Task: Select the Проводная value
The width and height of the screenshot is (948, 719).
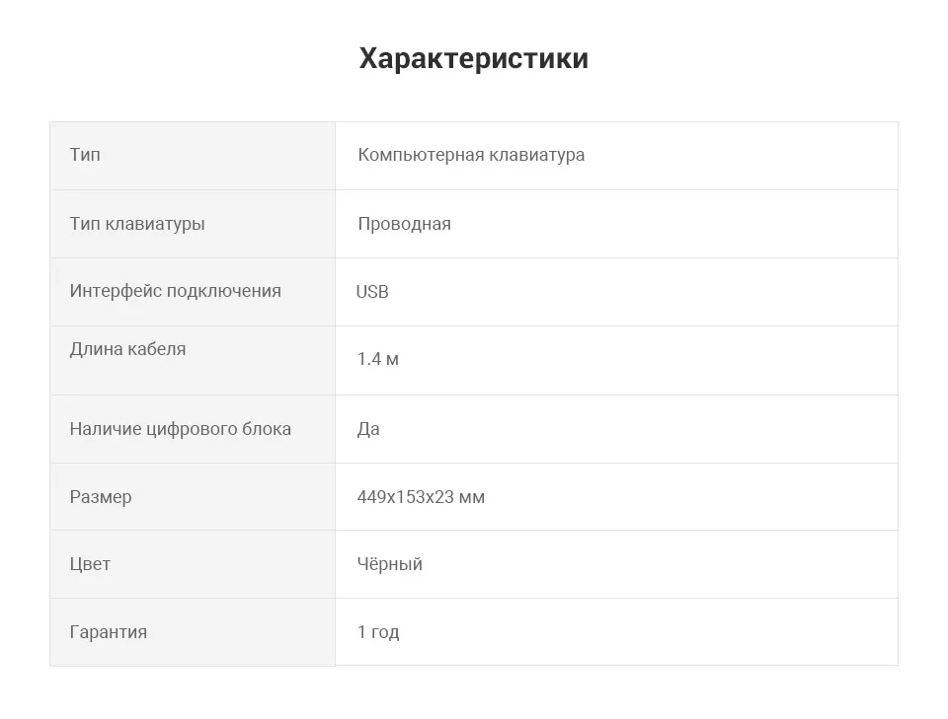Action: [x=404, y=224]
